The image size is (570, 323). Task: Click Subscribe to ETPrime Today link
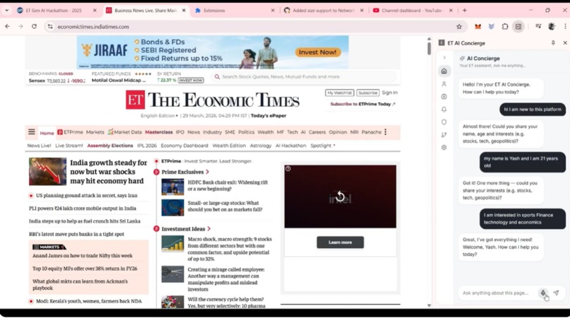pyautogui.click(x=362, y=105)
